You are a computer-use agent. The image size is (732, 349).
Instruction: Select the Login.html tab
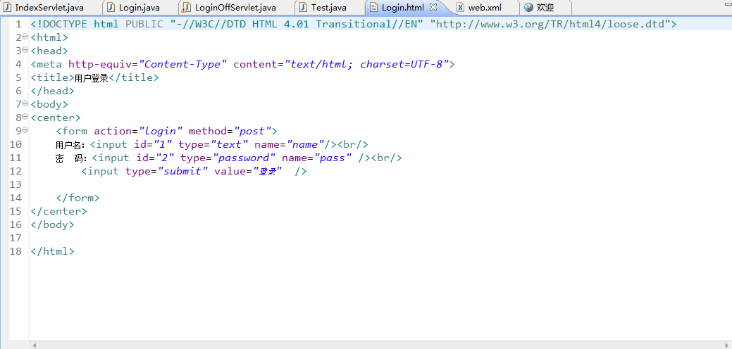tap(402, 8)
